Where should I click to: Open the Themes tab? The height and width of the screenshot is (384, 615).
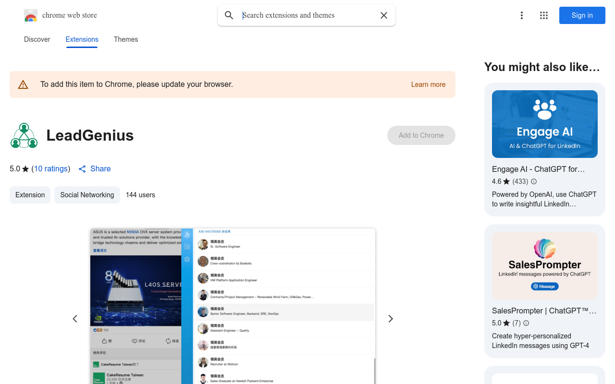126,39
